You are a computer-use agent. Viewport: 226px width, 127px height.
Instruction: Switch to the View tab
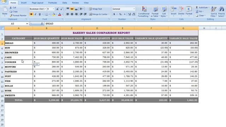coord(86,3)
